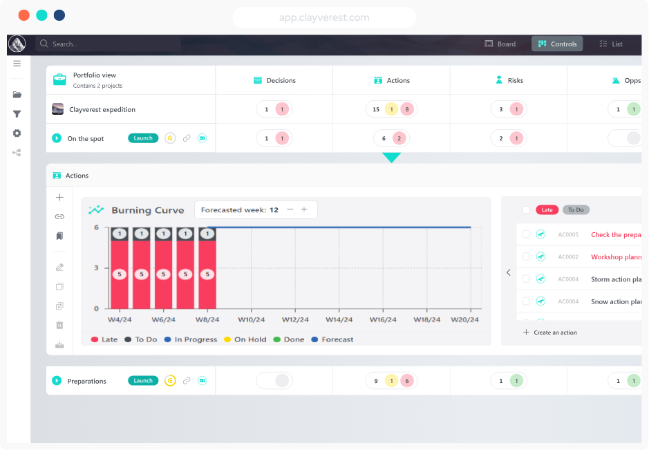The height and width of the screenshot is (450, 649).
Task: Click the hierarchy tree icon in sidebar
Action: [x=17, y=153]
